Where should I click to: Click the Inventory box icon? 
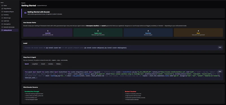2,15
